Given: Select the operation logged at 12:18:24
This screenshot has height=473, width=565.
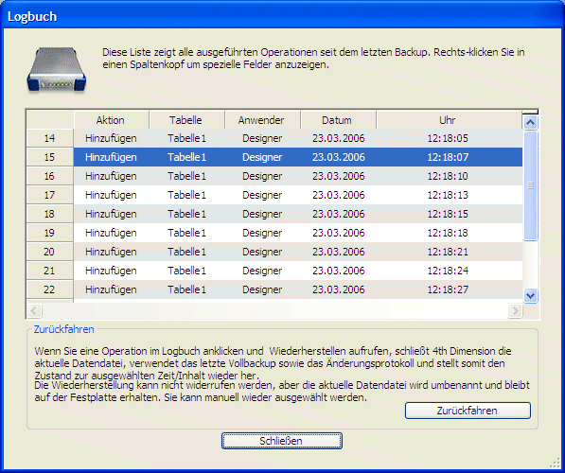Looking at the screenshot, I should (274, 271).
